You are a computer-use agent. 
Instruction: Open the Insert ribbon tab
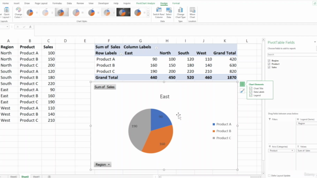pyautogui.click(x=16, y=3)
